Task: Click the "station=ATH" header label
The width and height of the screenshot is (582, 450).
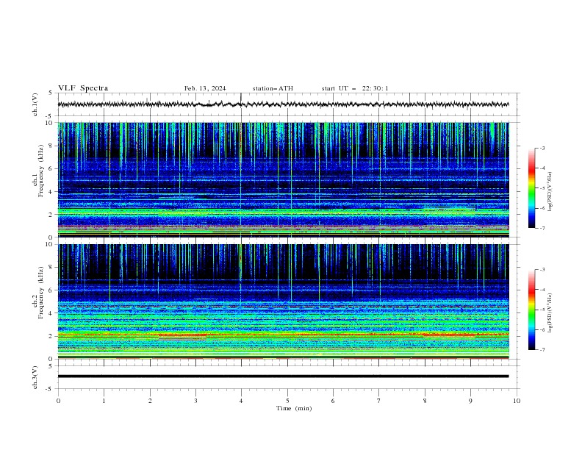Action: click(x=273, y=88)
